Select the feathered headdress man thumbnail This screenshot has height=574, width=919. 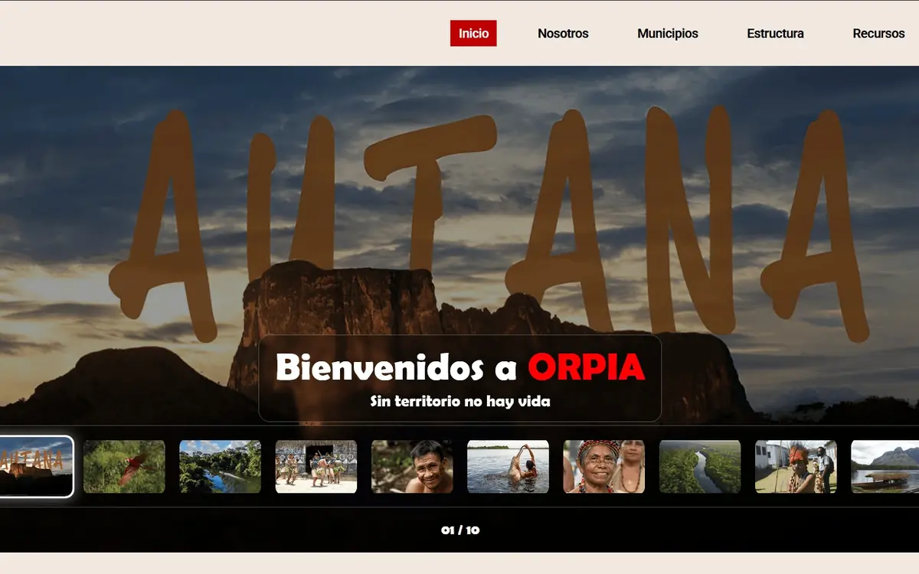(796, 467)
